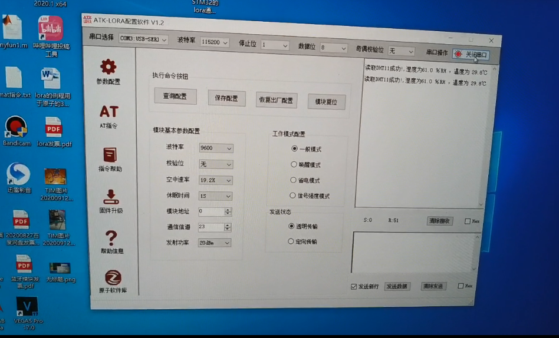This screenshot has width=559, height=338.
Task: Click the receive log scrollbar
Action: 488,135
